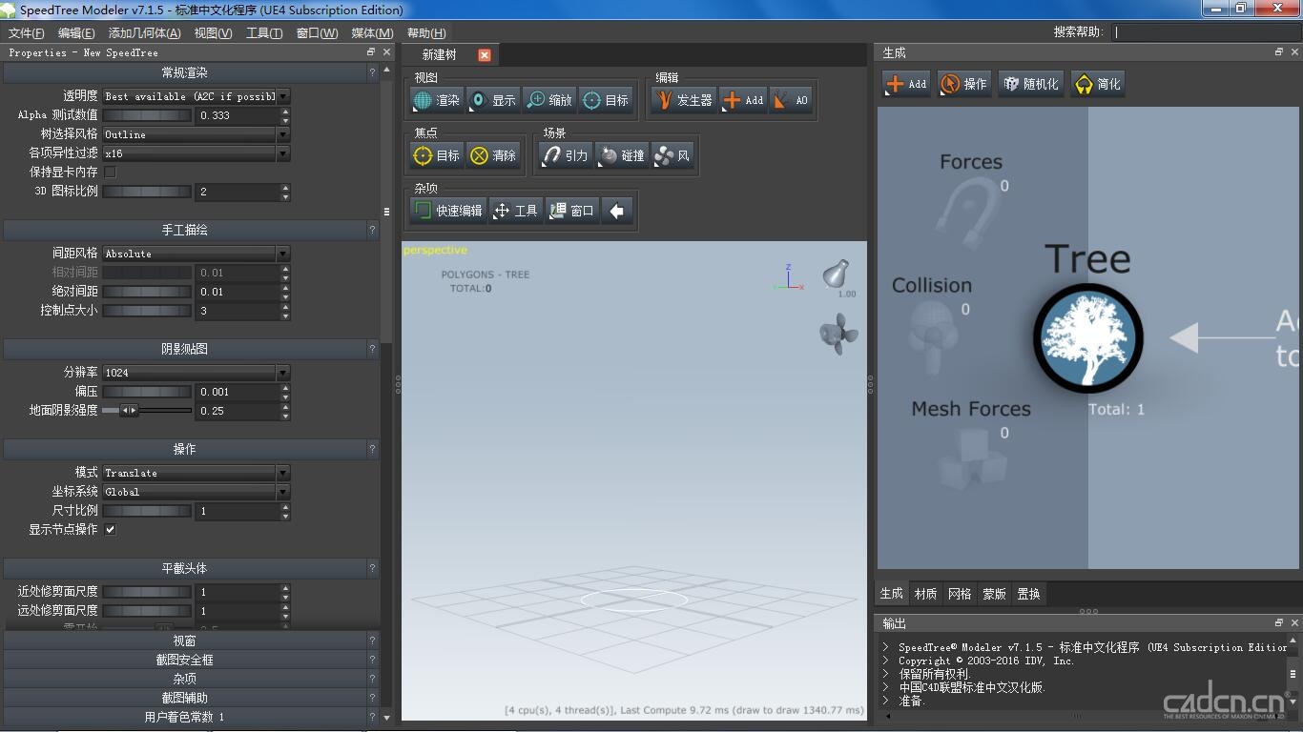Click the 缩放 zoom view button

point(549,100)
